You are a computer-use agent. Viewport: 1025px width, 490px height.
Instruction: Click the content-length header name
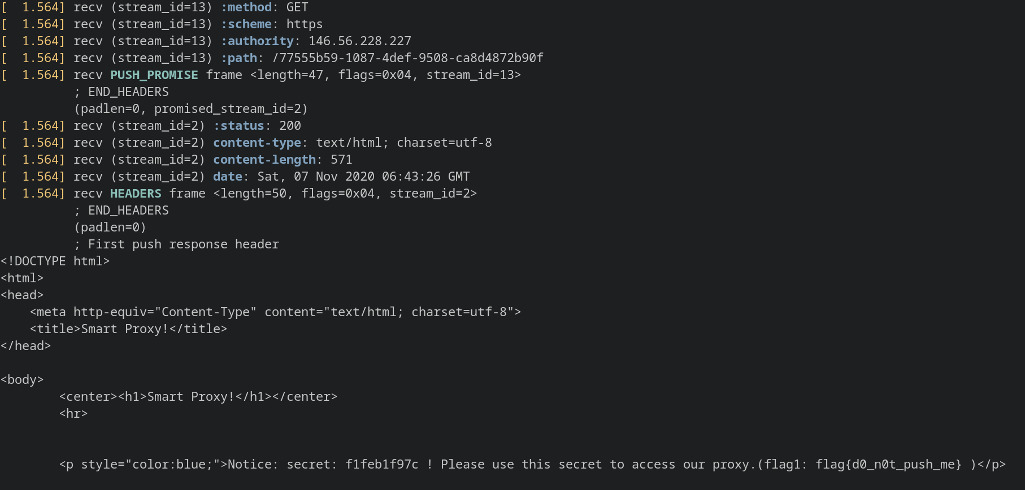click(264, 160)
